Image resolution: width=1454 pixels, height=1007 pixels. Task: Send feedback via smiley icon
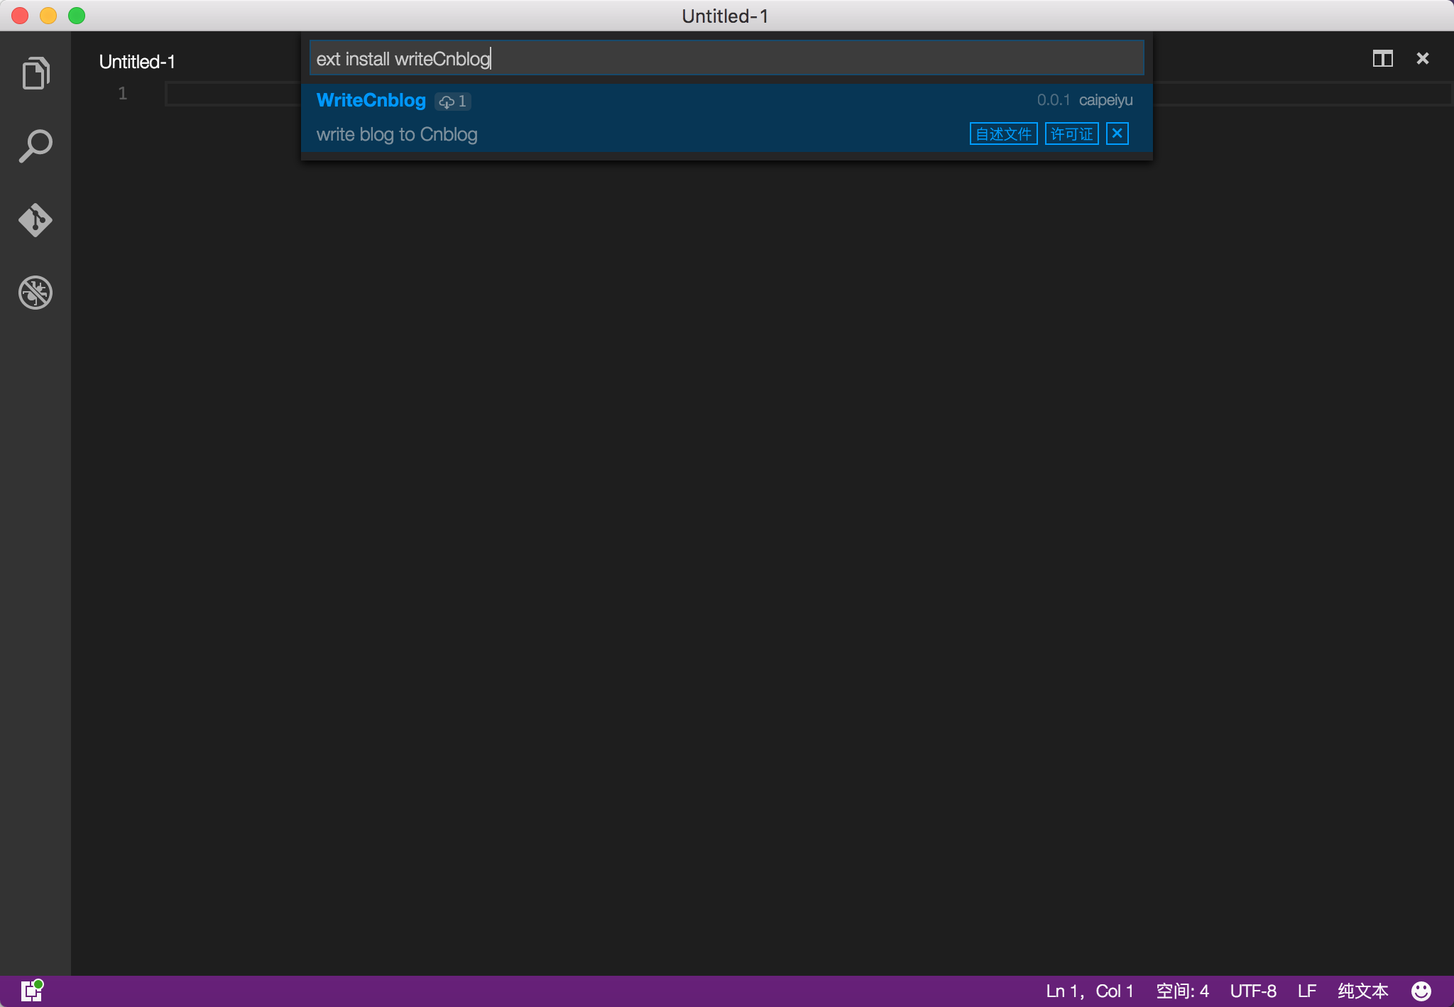1421,991
